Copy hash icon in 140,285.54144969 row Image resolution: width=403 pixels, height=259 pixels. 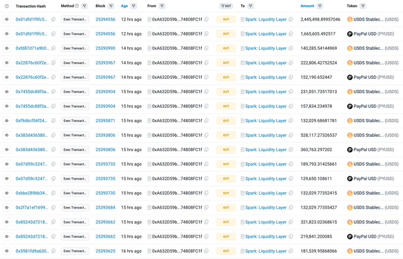[53, 48]
